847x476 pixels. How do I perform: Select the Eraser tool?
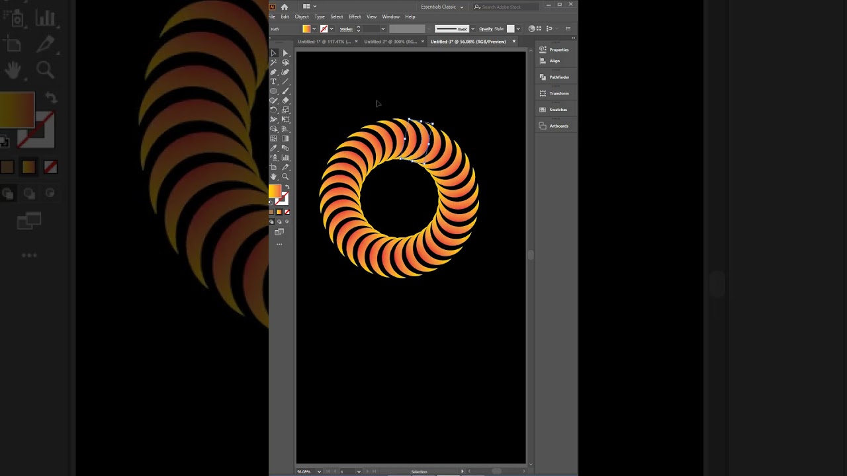pos(285,100)
